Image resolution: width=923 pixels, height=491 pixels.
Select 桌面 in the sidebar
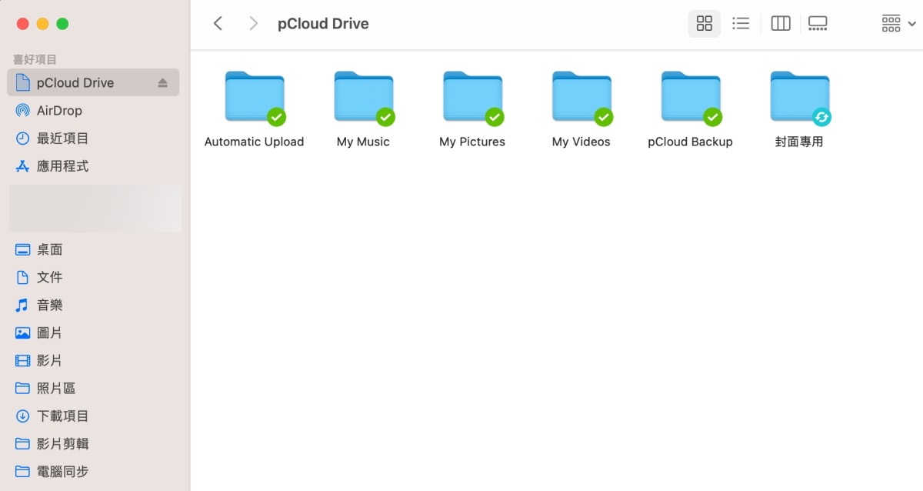(49, 249)
